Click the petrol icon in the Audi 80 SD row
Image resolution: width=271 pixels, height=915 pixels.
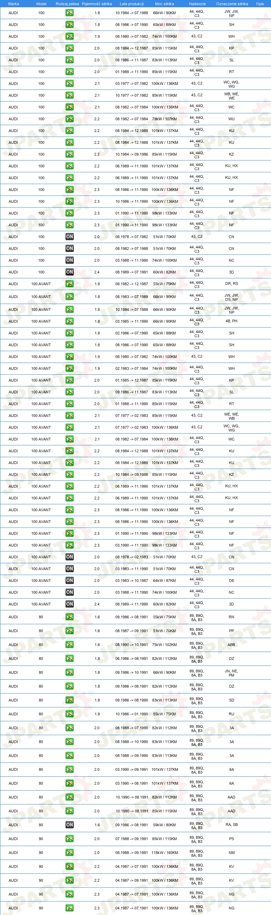(x=70, y=700)
